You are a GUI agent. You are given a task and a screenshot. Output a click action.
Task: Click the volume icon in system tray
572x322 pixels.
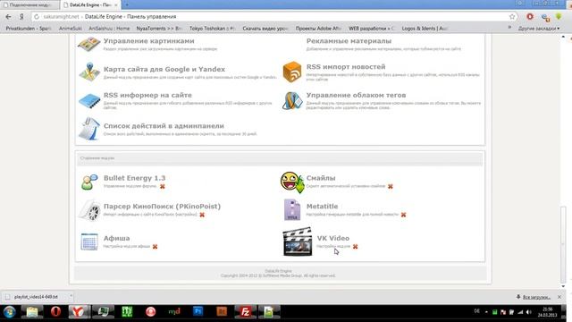(x=529, y=312)
